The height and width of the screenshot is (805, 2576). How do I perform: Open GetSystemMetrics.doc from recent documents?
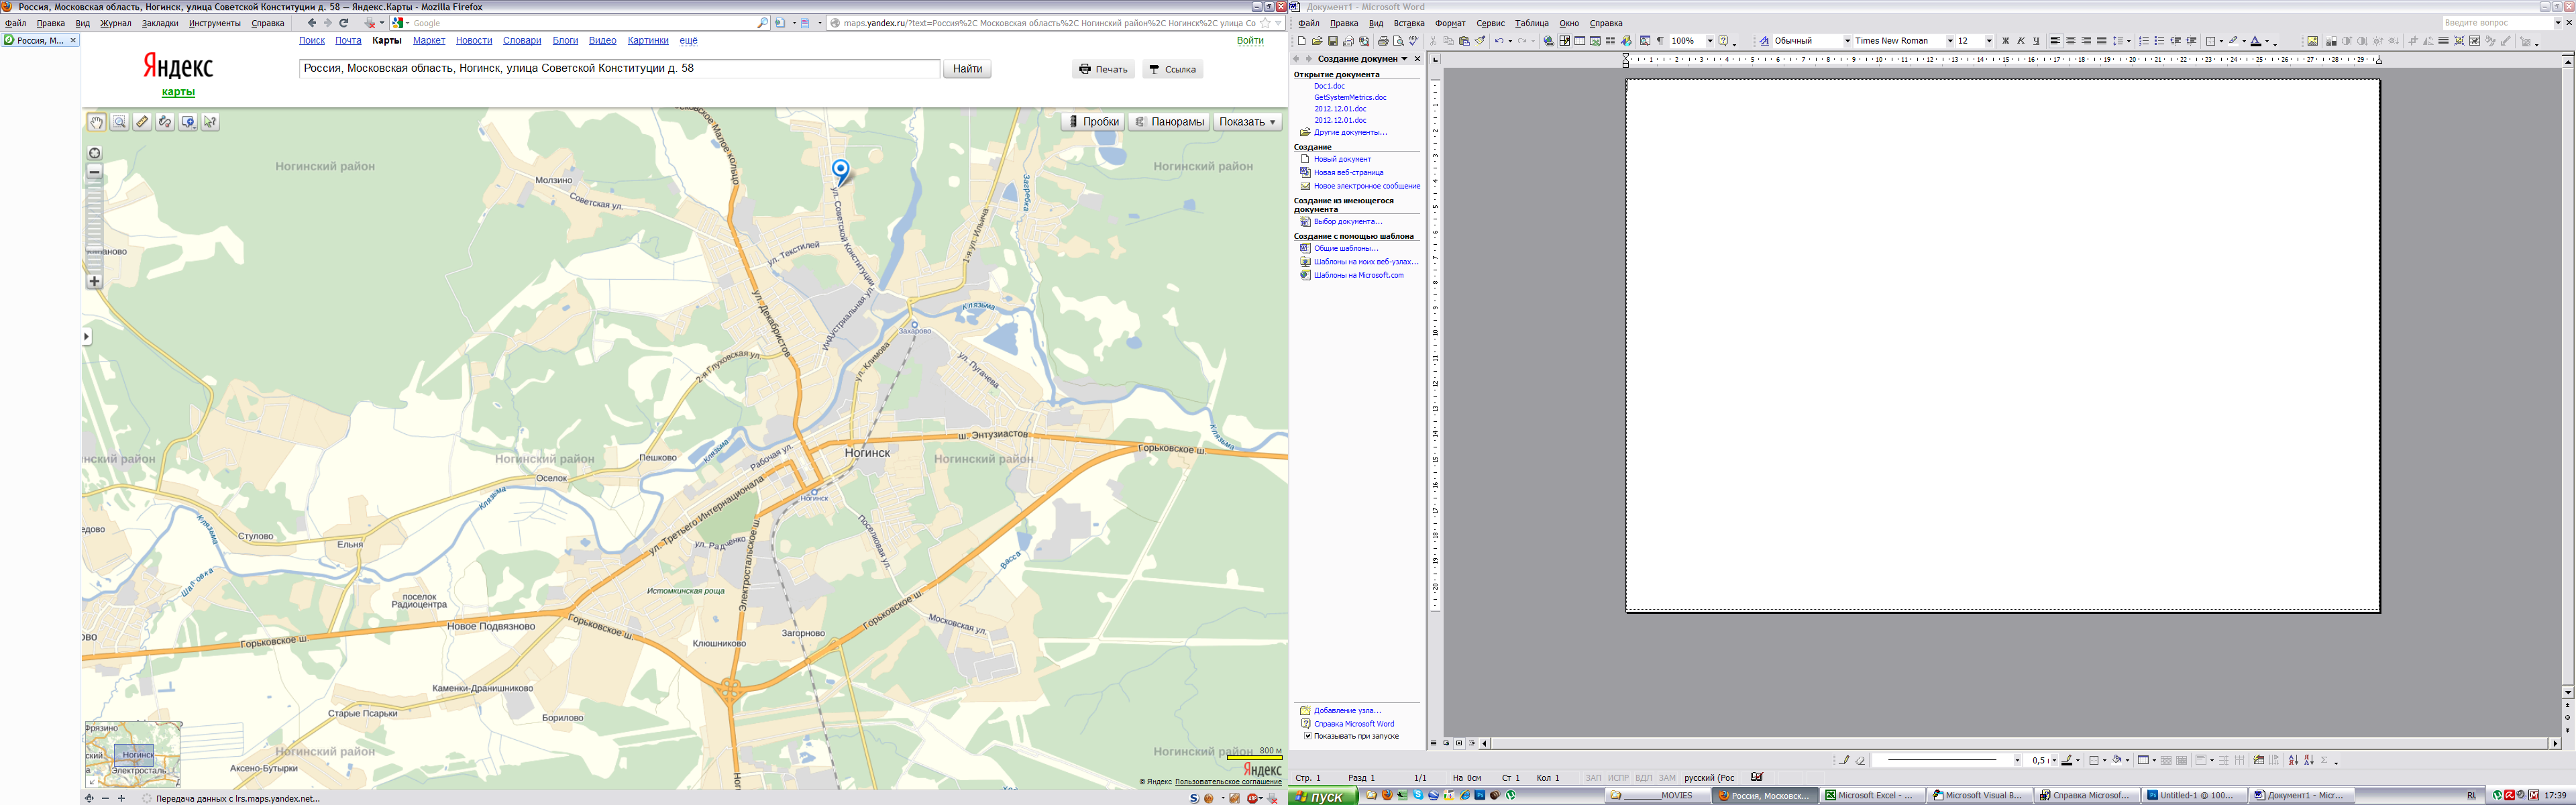click(x=1350, y=98)
